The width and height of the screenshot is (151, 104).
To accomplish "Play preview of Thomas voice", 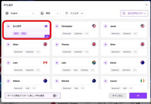I will 57,44.
